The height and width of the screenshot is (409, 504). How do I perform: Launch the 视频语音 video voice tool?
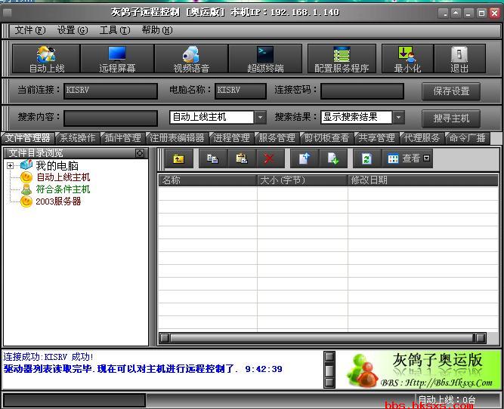click(x=191, y=59)
